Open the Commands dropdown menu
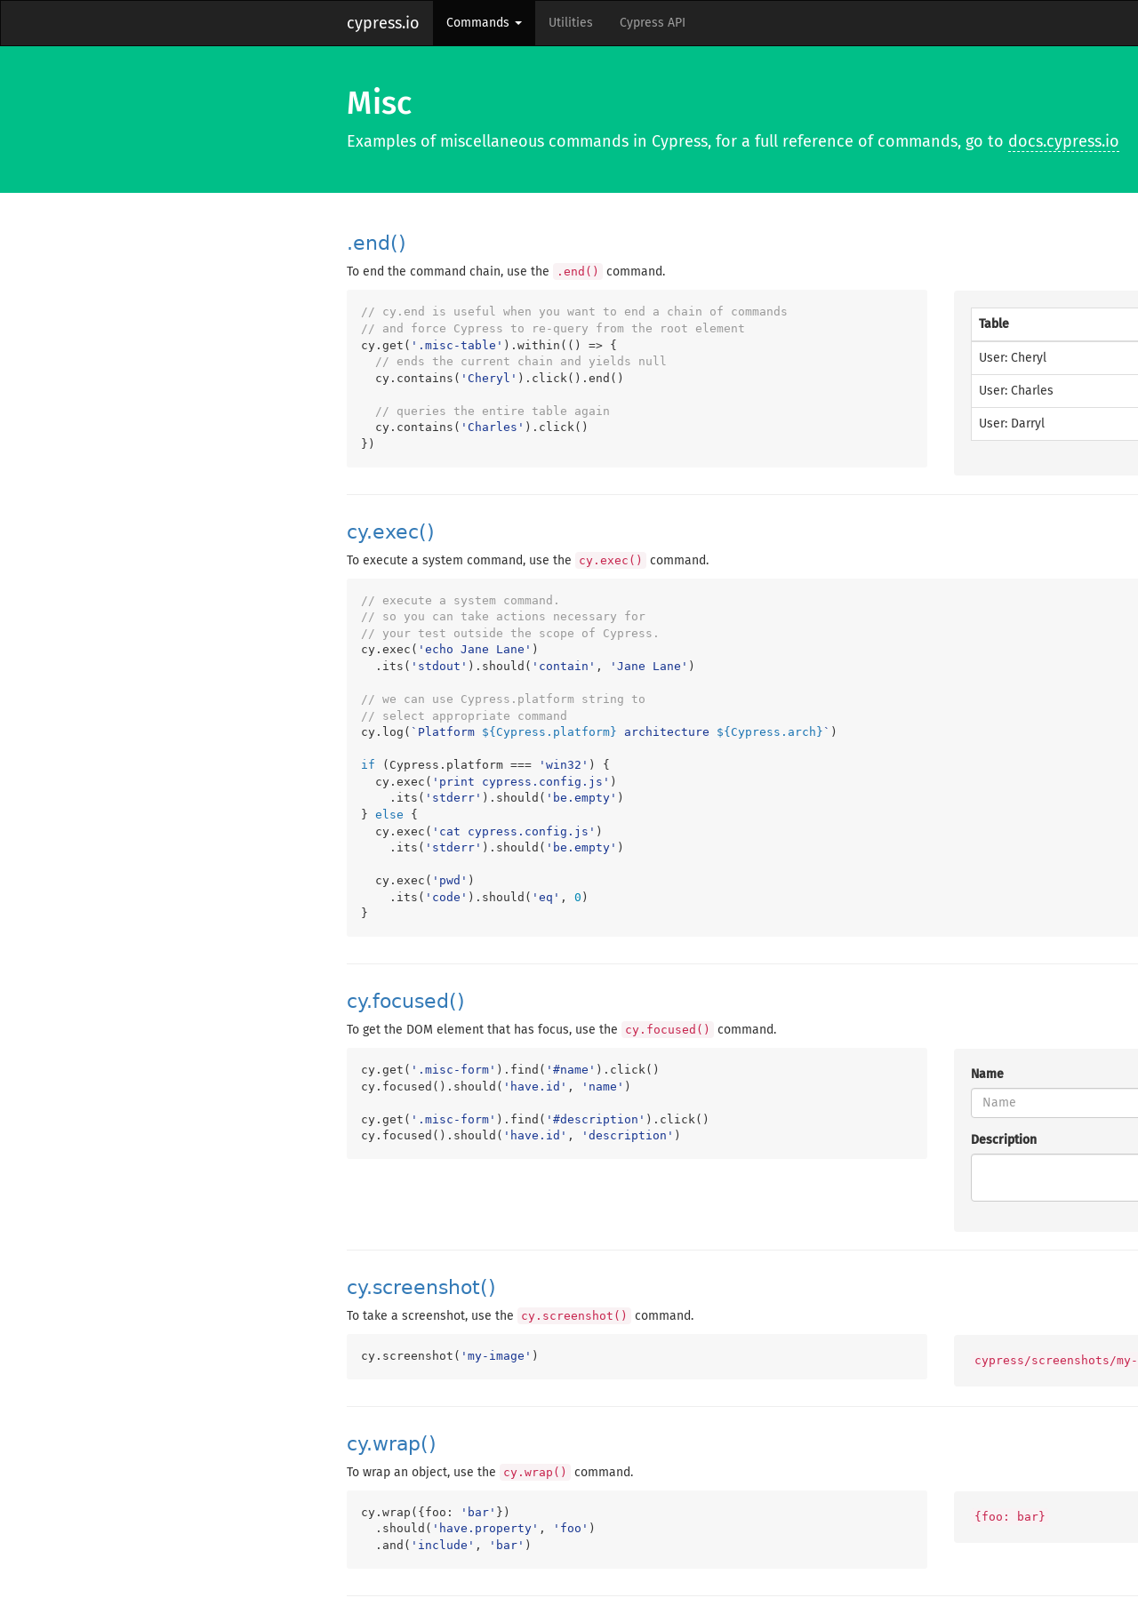The height and width of the screenshot is (1614, 1138). 484,23
